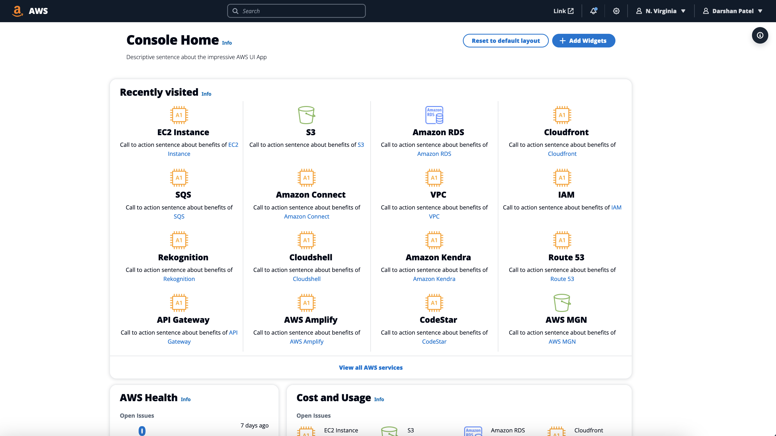Select the Rekognition service icon
This screenshot has width=776, height=436.
click(179, 240)
